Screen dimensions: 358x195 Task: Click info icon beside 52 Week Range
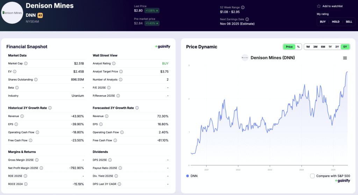pos(243,7)
